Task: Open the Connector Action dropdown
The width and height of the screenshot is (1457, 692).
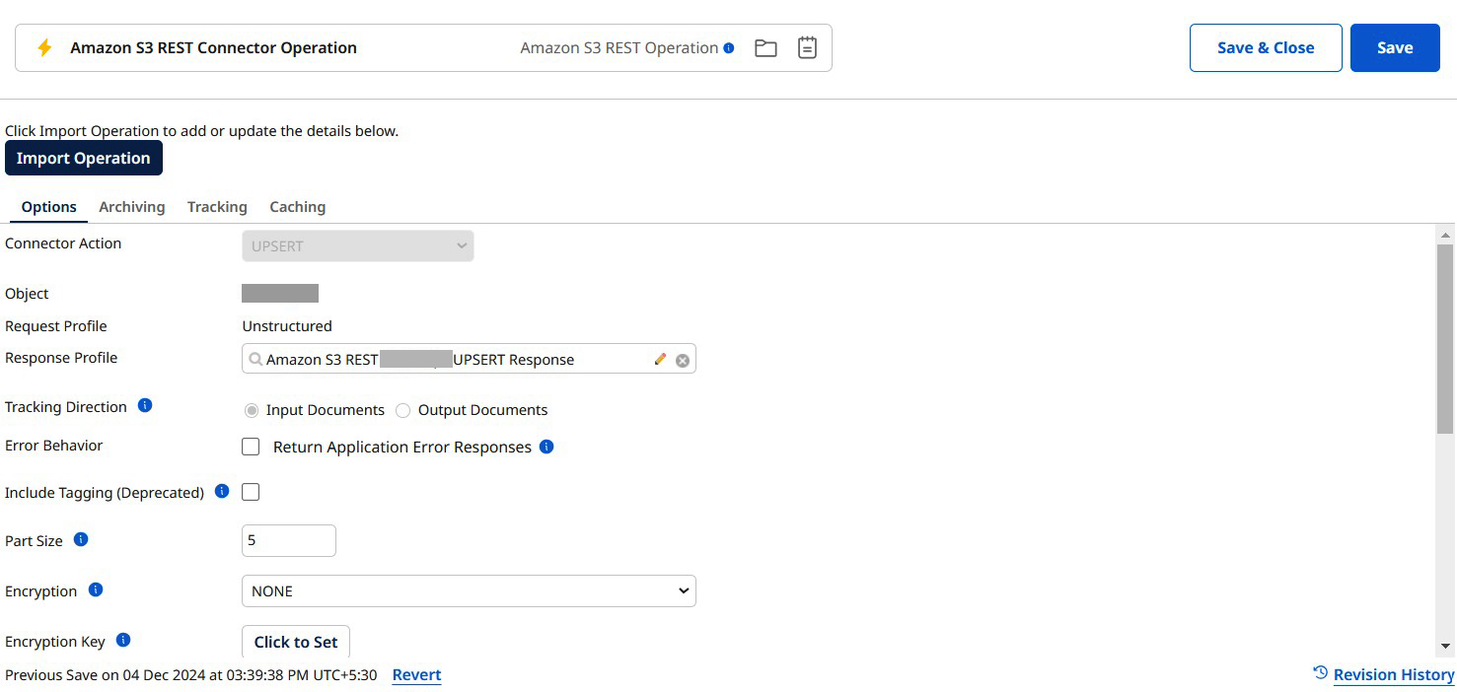Action: click(357, 246)
